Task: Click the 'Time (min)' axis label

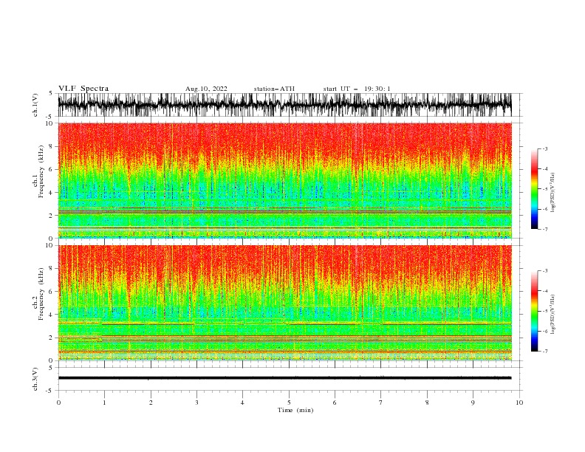Action: pyautogui.click(x=295, y=410)
